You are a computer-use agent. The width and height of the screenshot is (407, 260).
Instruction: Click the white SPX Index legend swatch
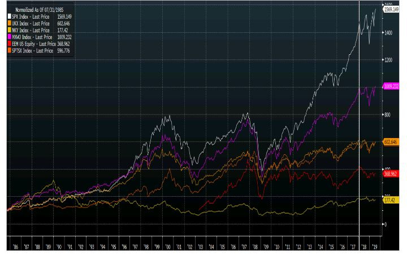[10, 17]
